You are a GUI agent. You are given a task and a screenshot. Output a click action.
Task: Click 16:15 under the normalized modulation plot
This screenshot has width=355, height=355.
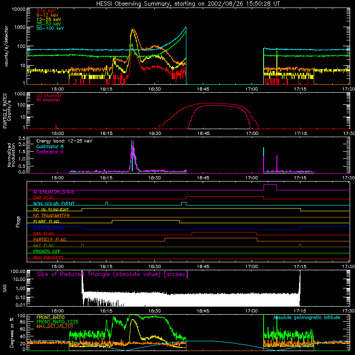pyautogui.click(x=106, y=178)
